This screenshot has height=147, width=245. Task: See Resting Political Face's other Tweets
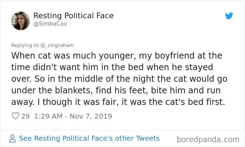89,138
